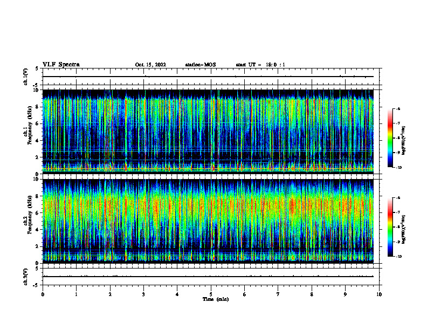427x330 pixels.
Task: Click the 'Time (min)' x-axis label
Action: 216,299
